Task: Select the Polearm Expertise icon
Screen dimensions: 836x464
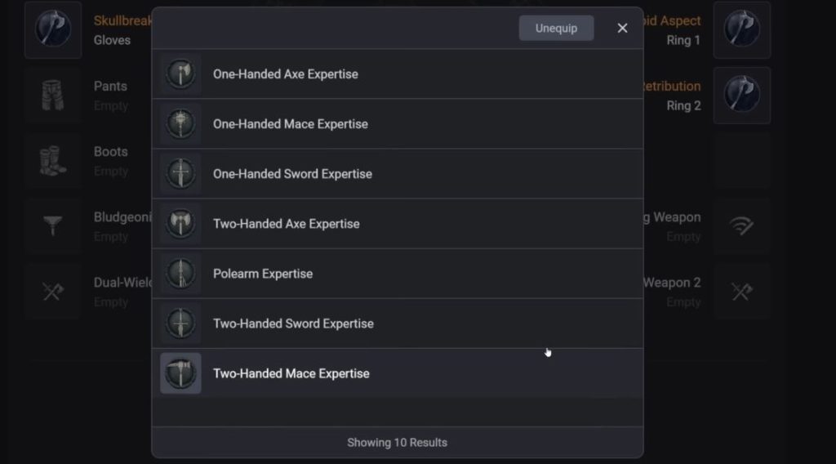Action: tap(180, 273)
